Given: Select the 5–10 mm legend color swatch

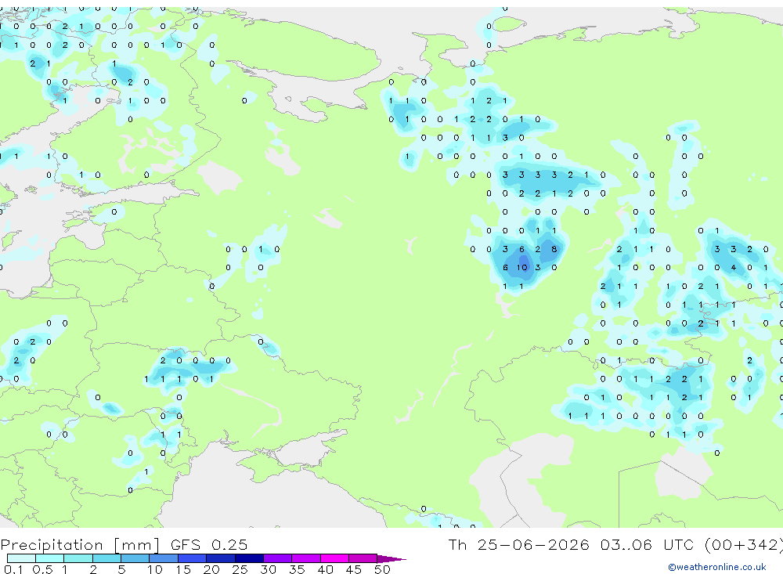Looking at the screenshot, I should [135, 558].
